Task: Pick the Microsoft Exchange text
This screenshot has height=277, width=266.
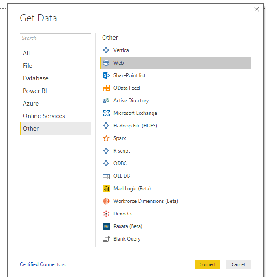Action: (135, 113)
